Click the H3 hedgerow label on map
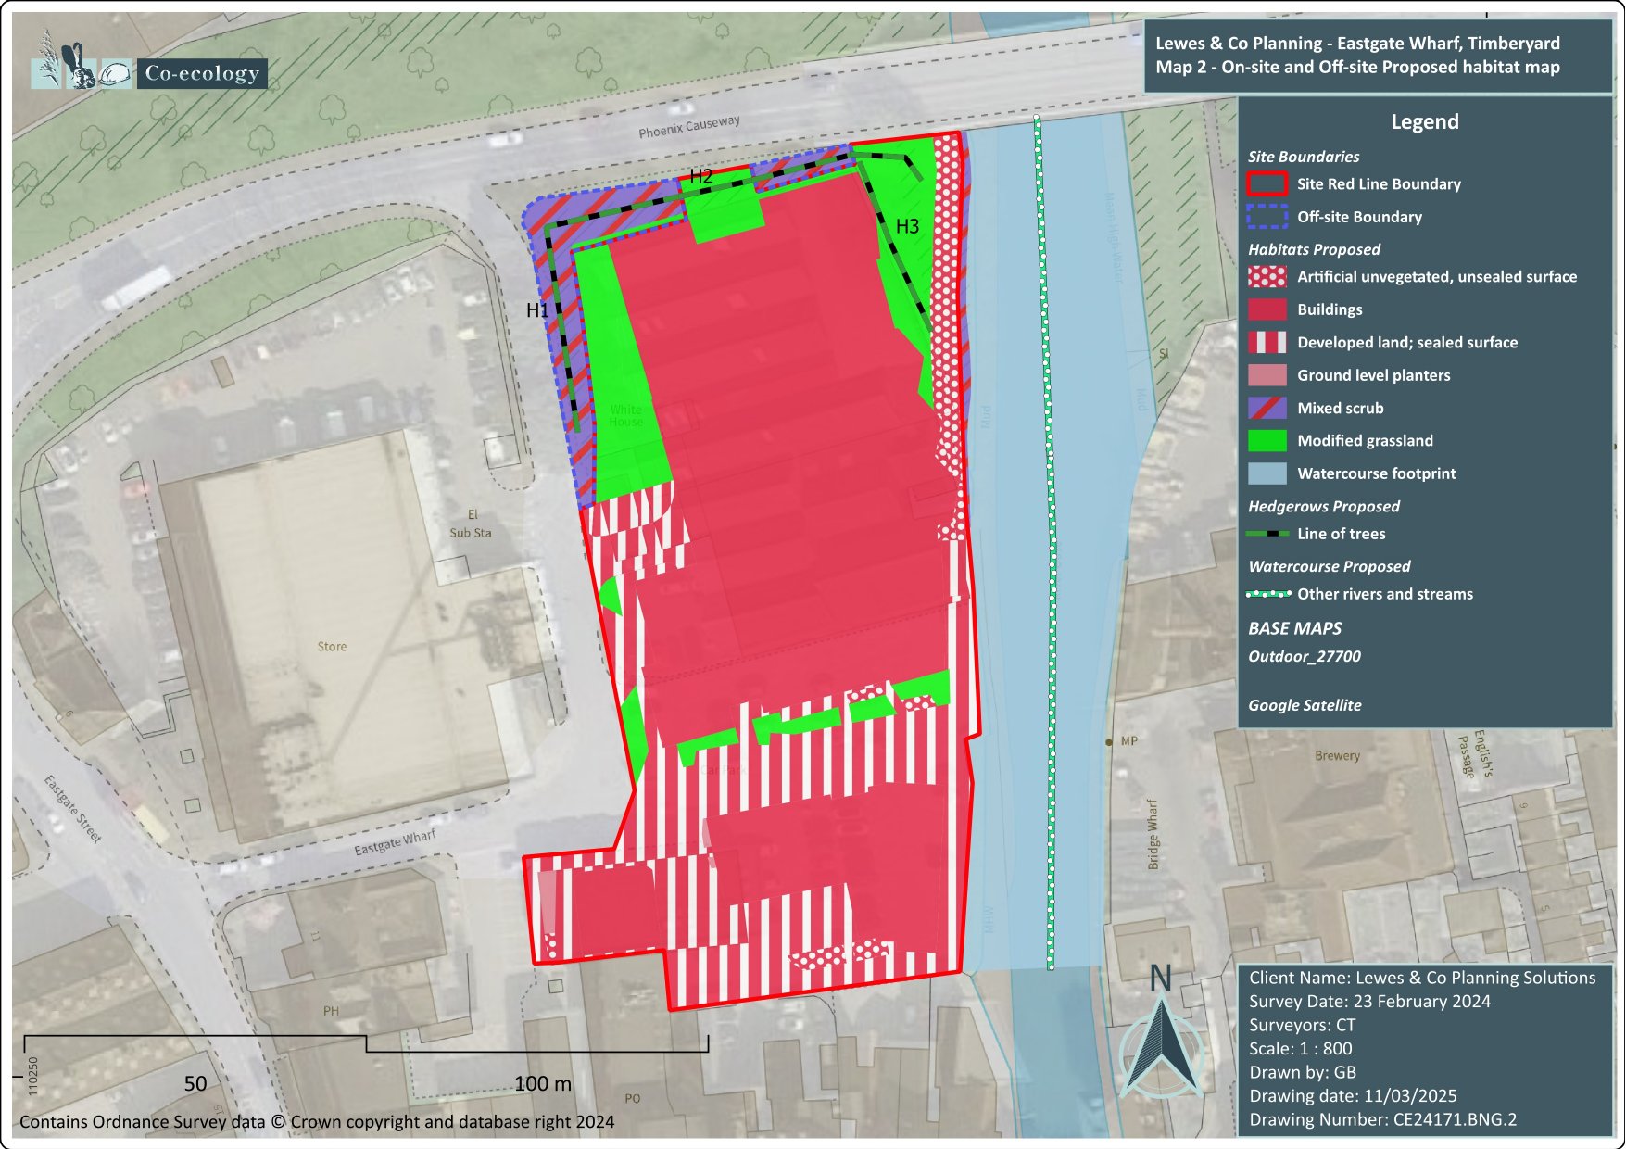 pos(907,226)
